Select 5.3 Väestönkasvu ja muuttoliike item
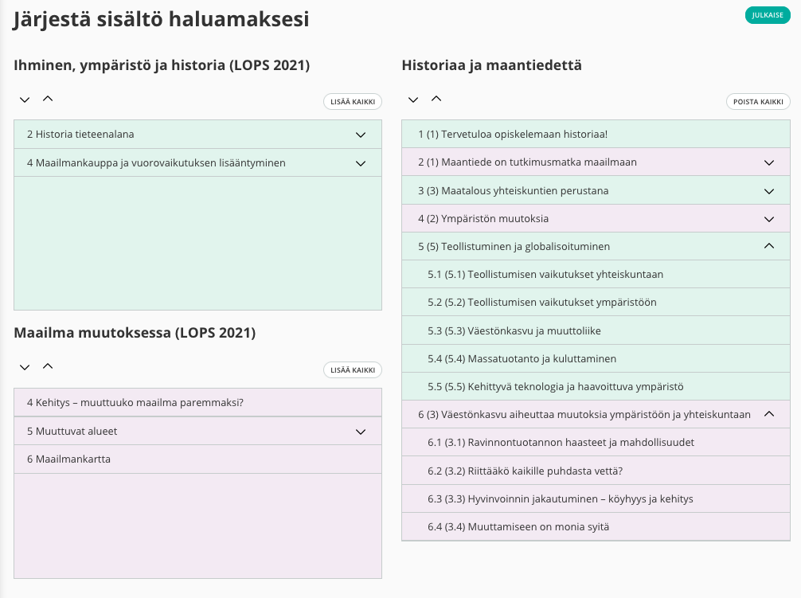 513,330
